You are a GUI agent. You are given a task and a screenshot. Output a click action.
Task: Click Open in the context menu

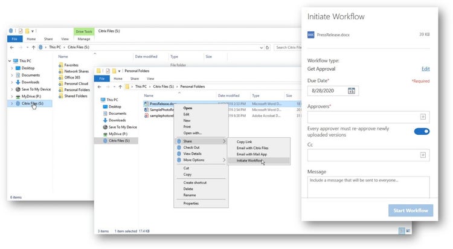tap(187, 108)
